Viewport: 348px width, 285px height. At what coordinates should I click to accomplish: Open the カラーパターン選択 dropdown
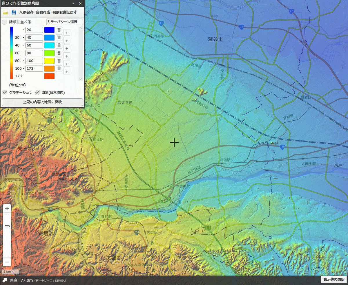64,22
